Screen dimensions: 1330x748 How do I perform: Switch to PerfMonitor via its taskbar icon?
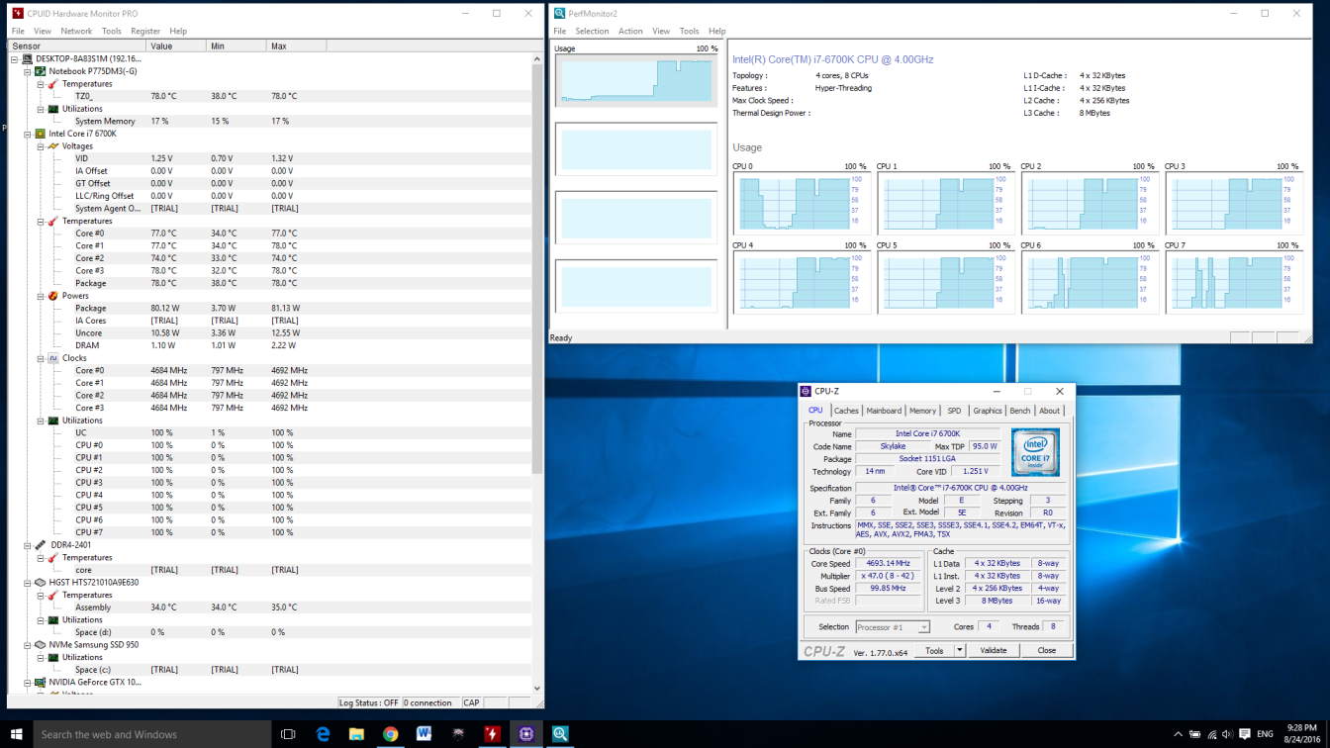tap(560, 734)
